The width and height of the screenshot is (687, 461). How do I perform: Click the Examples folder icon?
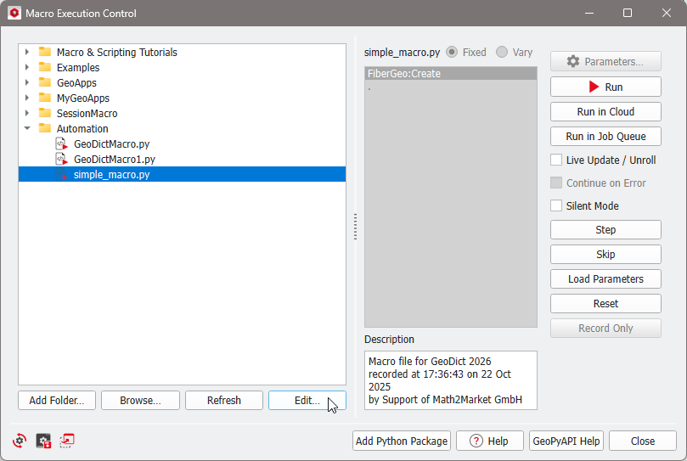pyautogui.click(x=45, y=67)
